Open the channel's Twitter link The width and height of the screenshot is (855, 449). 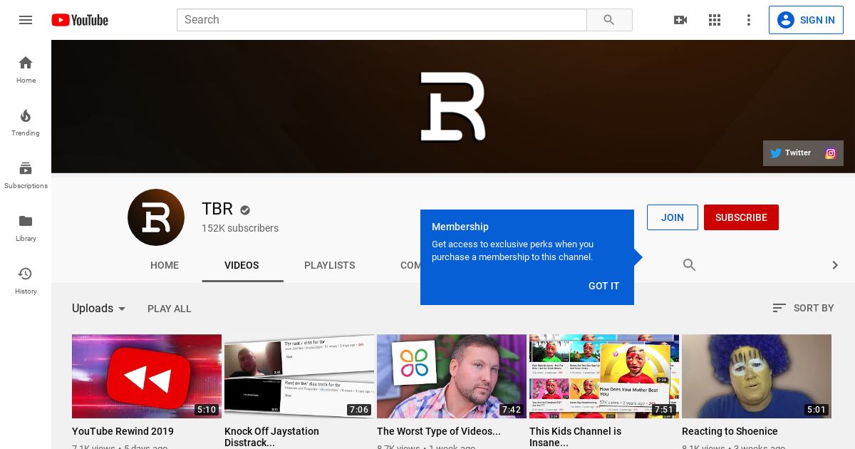tap(791, 153)
